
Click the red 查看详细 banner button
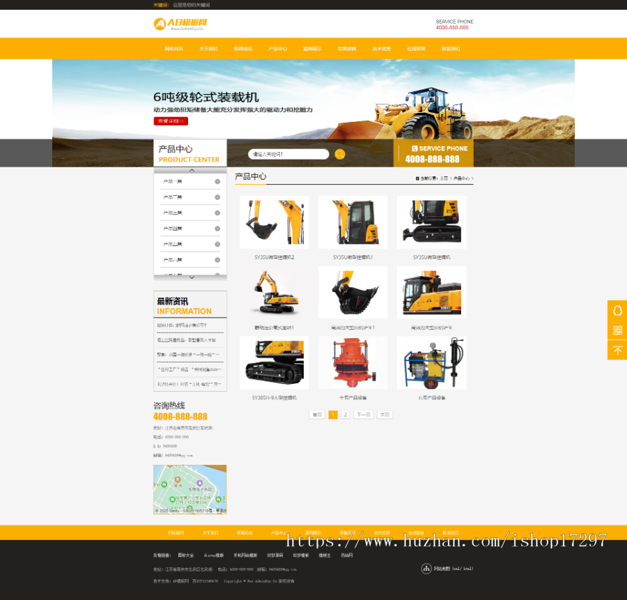pos(171,121)
